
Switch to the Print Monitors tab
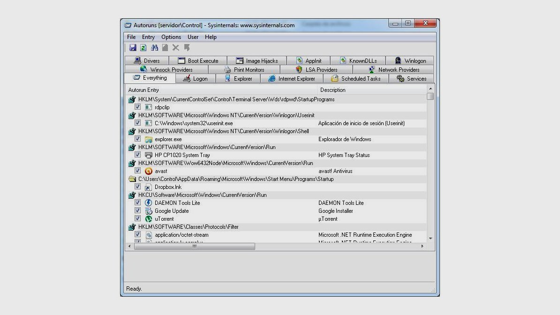[x=244, y=70]
